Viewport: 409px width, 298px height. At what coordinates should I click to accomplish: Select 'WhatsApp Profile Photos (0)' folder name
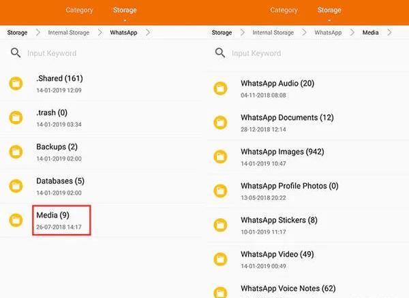(290, 186)
